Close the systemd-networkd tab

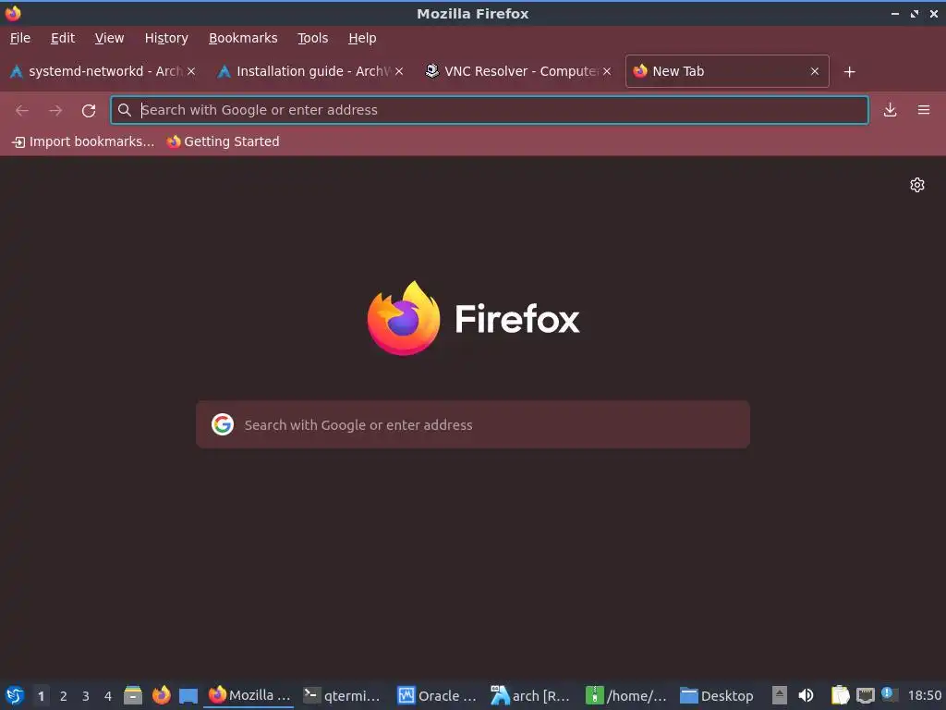(x=190, y=71)
